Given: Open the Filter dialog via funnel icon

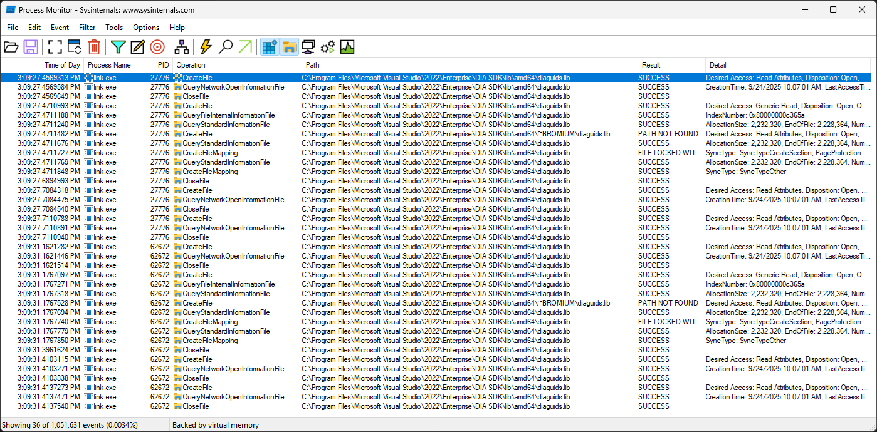Looking at the screenshot, I should pos(118,47).
